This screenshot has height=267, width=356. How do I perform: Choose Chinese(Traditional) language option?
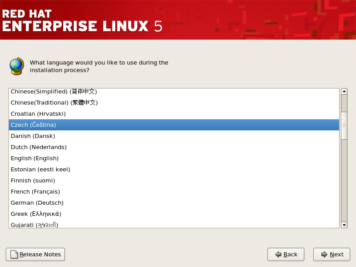point(54,103)
